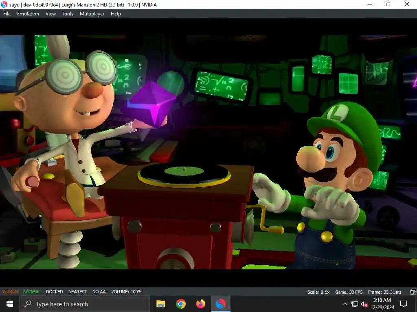The image size is (417, 312).
Task: Open the Windows notification center
Action: [x=404, y=304]
